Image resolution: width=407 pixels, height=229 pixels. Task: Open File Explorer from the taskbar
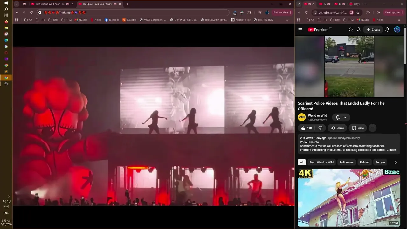(6, 28)
